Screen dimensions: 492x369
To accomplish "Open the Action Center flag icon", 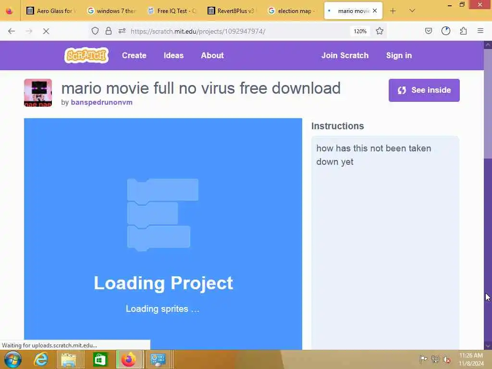I will pyautogui.click(x=423, y=359).
